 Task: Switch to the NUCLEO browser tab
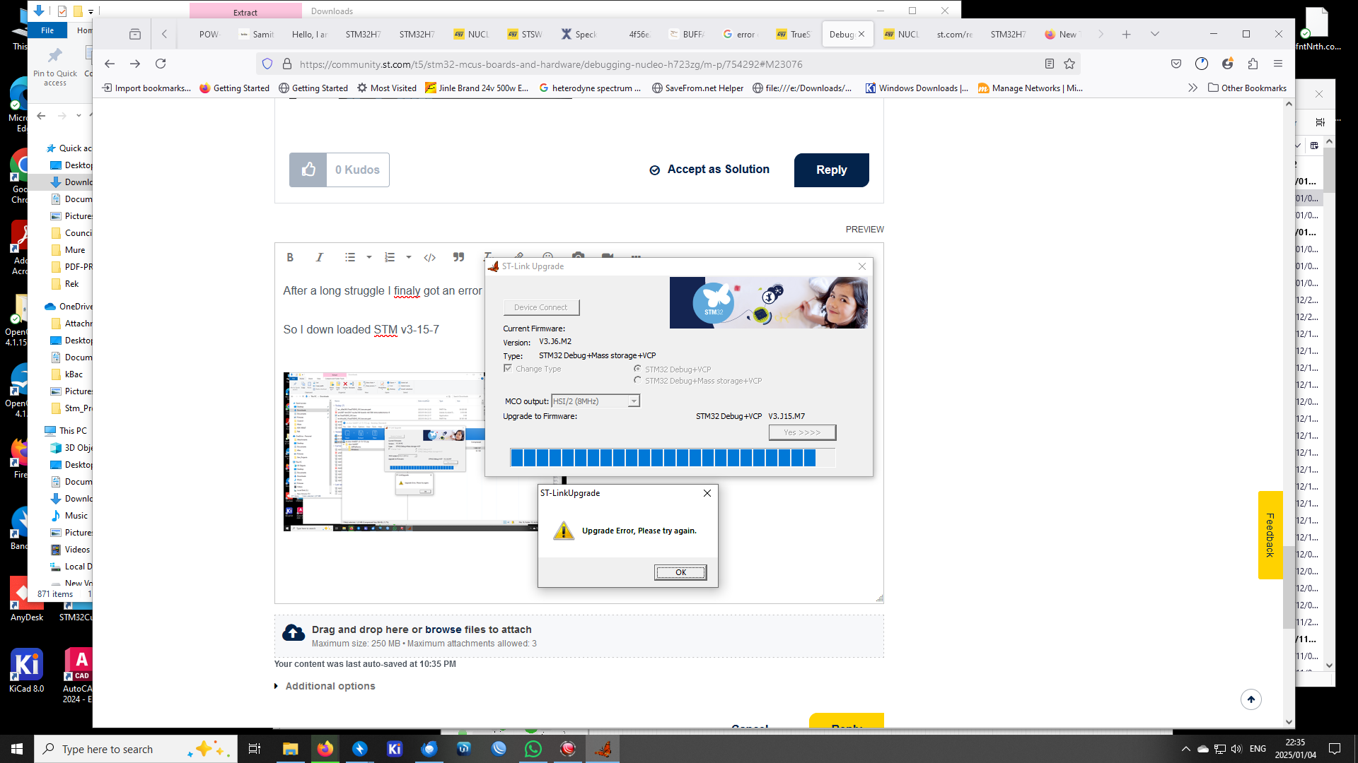coord(906,33)
